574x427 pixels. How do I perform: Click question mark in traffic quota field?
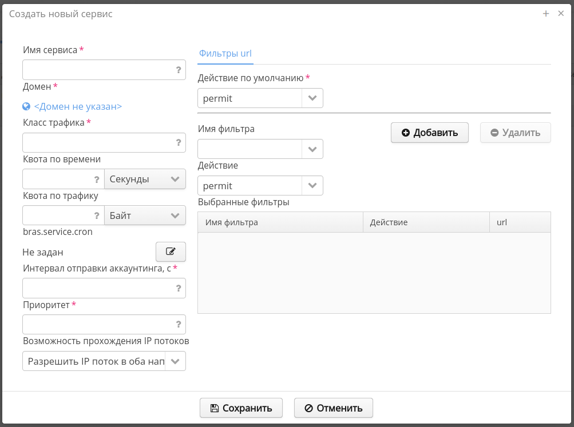(x=97, y=216)
